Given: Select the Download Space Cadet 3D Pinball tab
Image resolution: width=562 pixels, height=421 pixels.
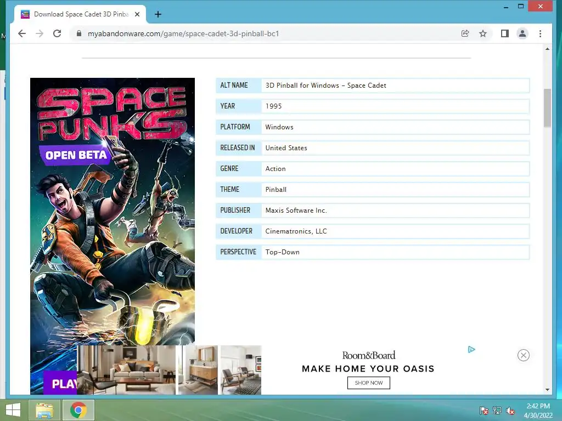Looking at the screenshot, I should point(80,14).
